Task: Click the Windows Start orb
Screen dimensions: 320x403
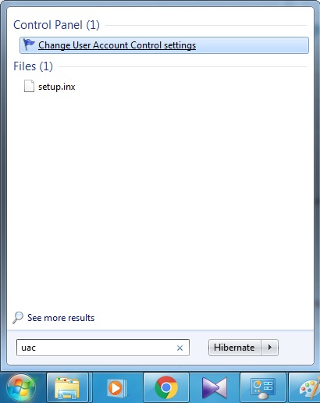Action: (21, 388)
